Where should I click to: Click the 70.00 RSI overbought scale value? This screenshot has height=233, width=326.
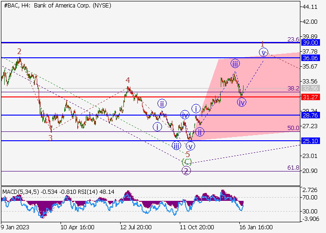point(310,198)
